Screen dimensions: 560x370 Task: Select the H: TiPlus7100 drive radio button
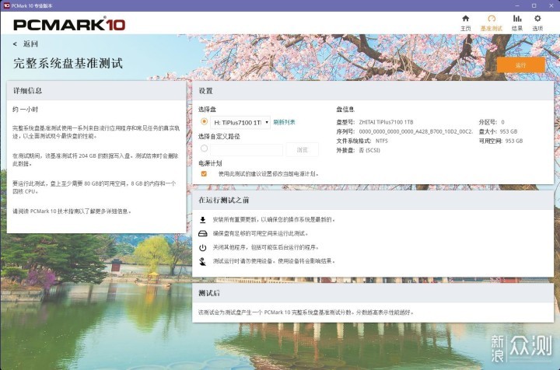click(x=204, y=121)
